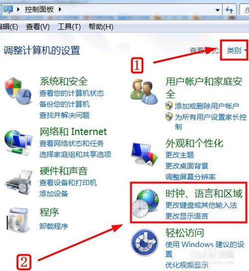This screenshot has height=271, width=249.
Task: Select 添加或删除用户帐户 link
Action: (207, 106)
